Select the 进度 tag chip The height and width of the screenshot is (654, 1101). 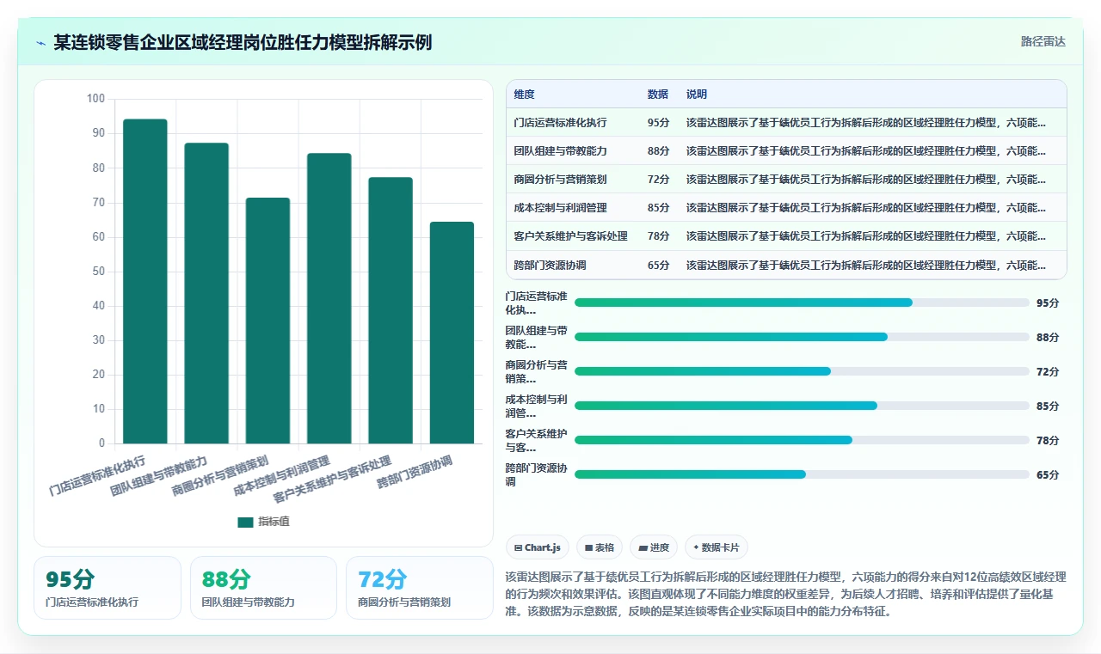(x=654, y=547)
